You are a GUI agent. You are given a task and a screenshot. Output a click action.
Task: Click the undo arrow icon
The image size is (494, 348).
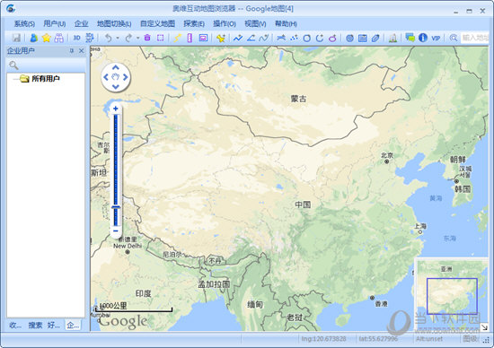click(x=108, y=38)
